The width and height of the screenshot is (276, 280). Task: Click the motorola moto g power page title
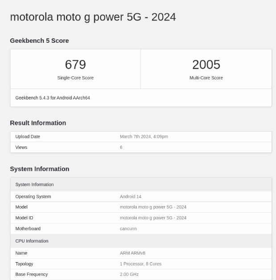[93, 17]
